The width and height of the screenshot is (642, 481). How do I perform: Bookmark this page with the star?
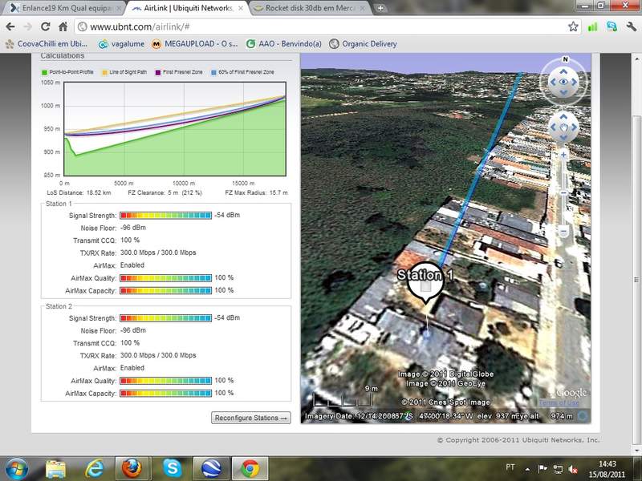pyautogui.click(x=573, y=27)
